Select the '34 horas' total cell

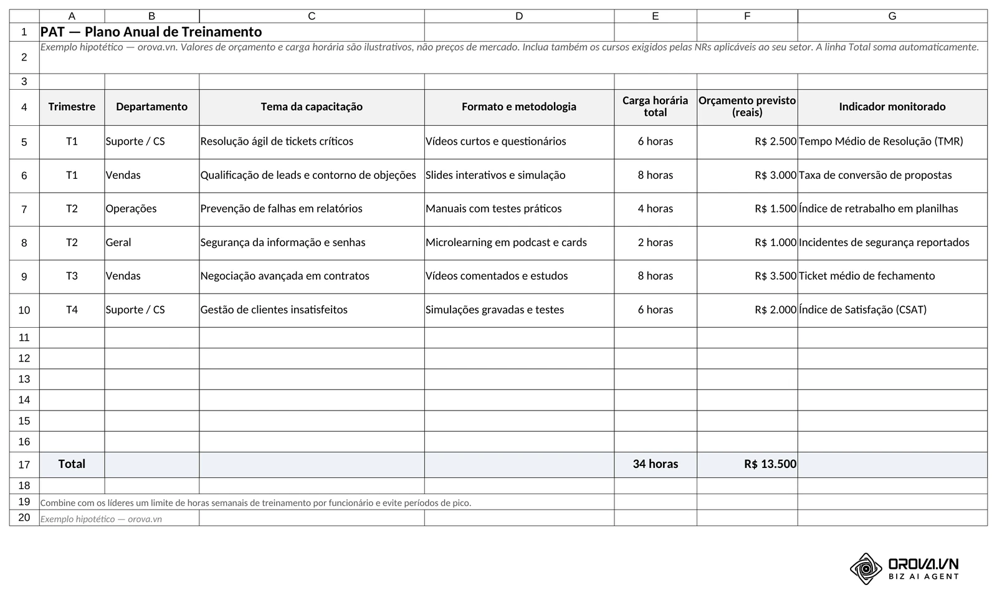pyautogui.click(x=656, y=465)
